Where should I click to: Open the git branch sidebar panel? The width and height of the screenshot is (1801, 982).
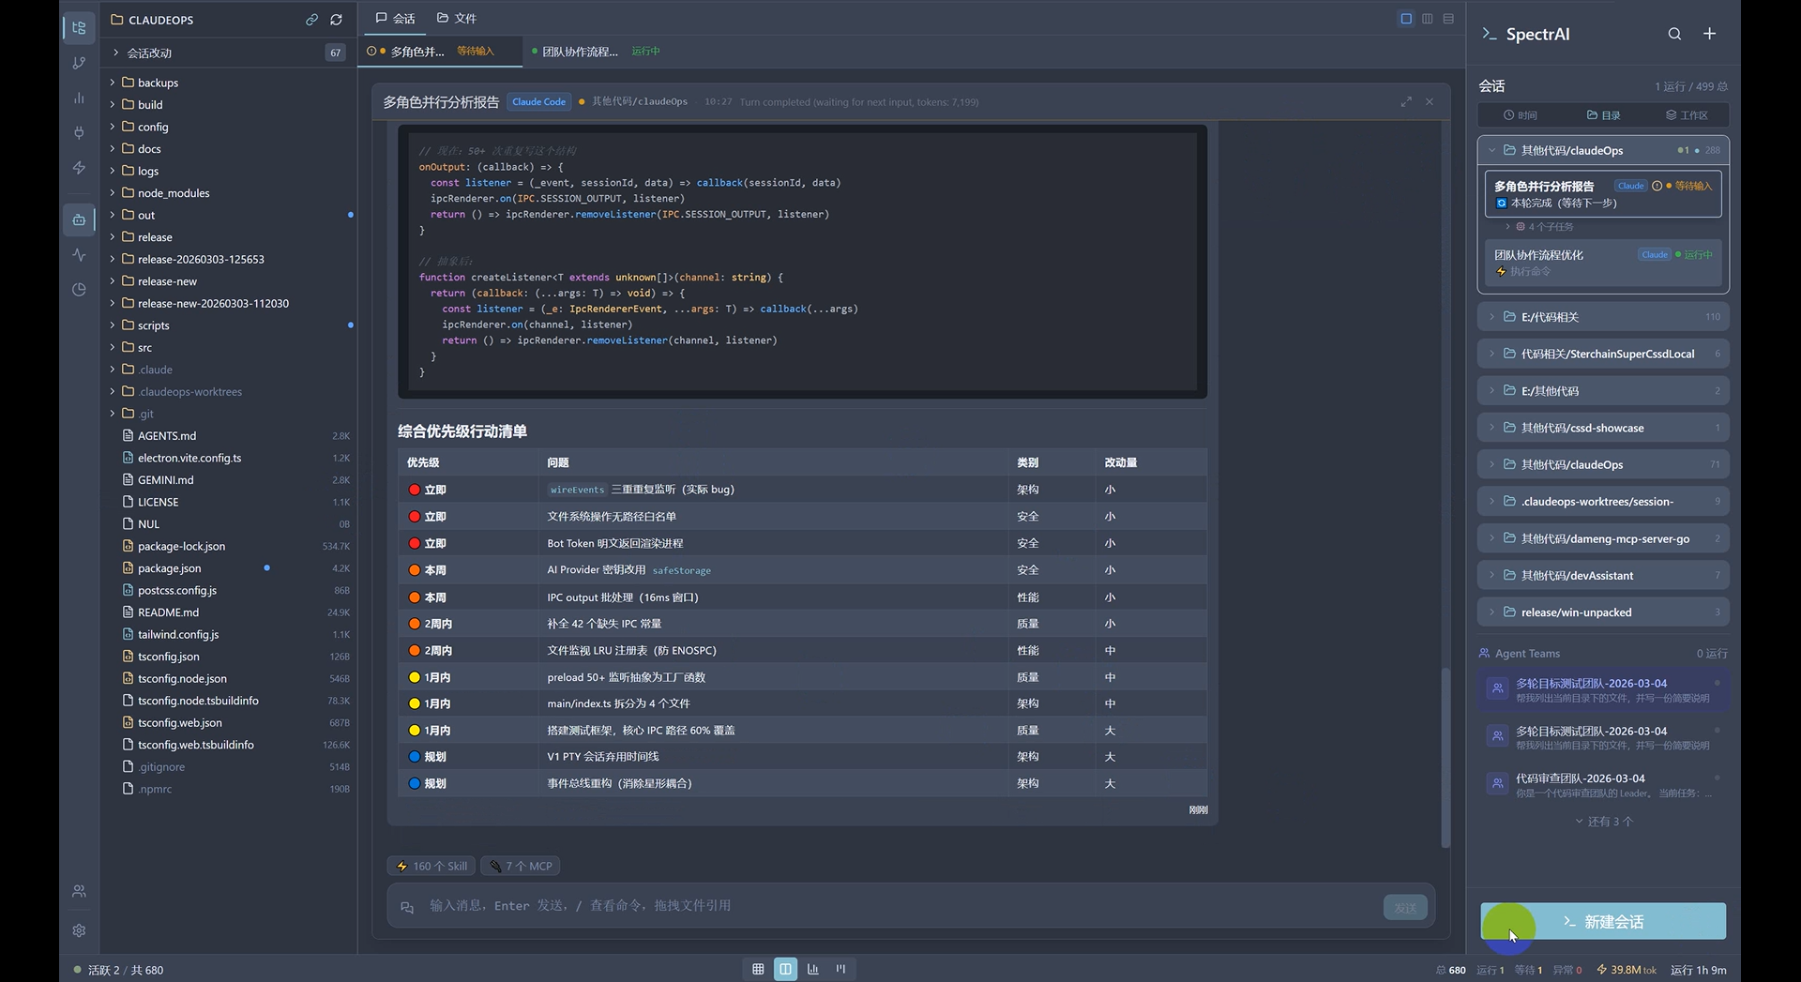[79, 63]
